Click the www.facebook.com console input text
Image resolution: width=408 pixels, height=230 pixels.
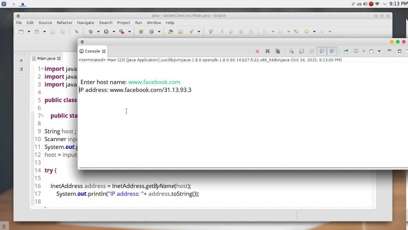click(x=154, y=82)
